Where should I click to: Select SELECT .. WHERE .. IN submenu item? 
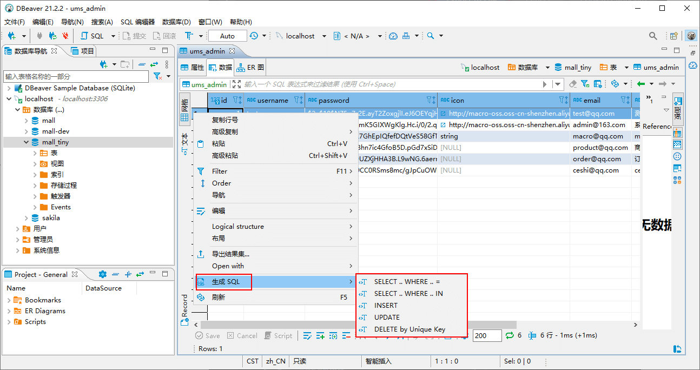(x=411, y=293)
